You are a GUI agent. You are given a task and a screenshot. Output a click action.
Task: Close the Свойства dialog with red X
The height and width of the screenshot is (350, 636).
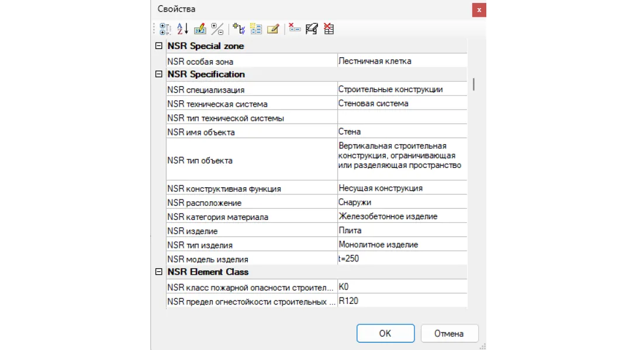click(x=479, y=10)
